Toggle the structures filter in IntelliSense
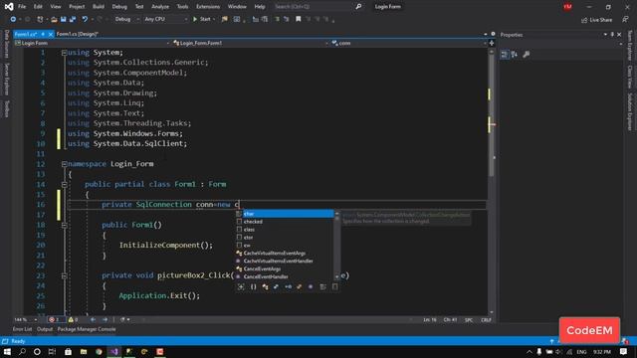The height and width of the screenshot is (358, 637). point(277,287)
